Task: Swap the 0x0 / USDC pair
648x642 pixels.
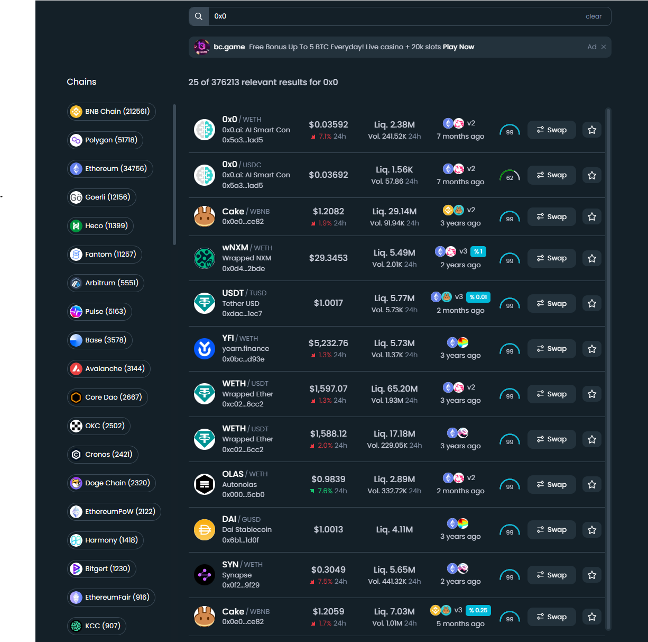Action: 552,175
